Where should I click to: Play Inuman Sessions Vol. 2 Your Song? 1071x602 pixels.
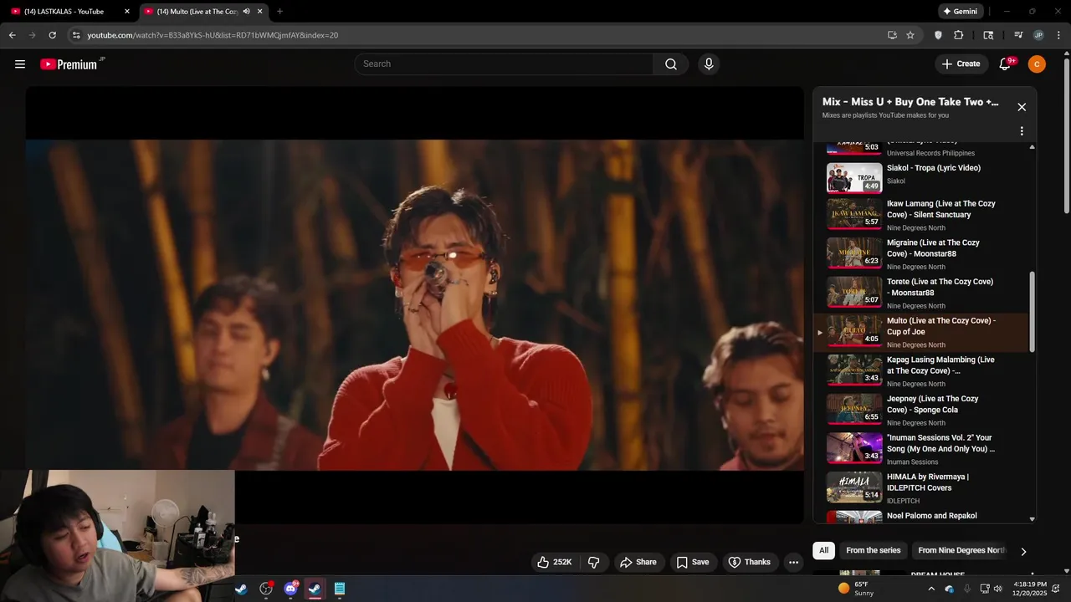point(920,449)
